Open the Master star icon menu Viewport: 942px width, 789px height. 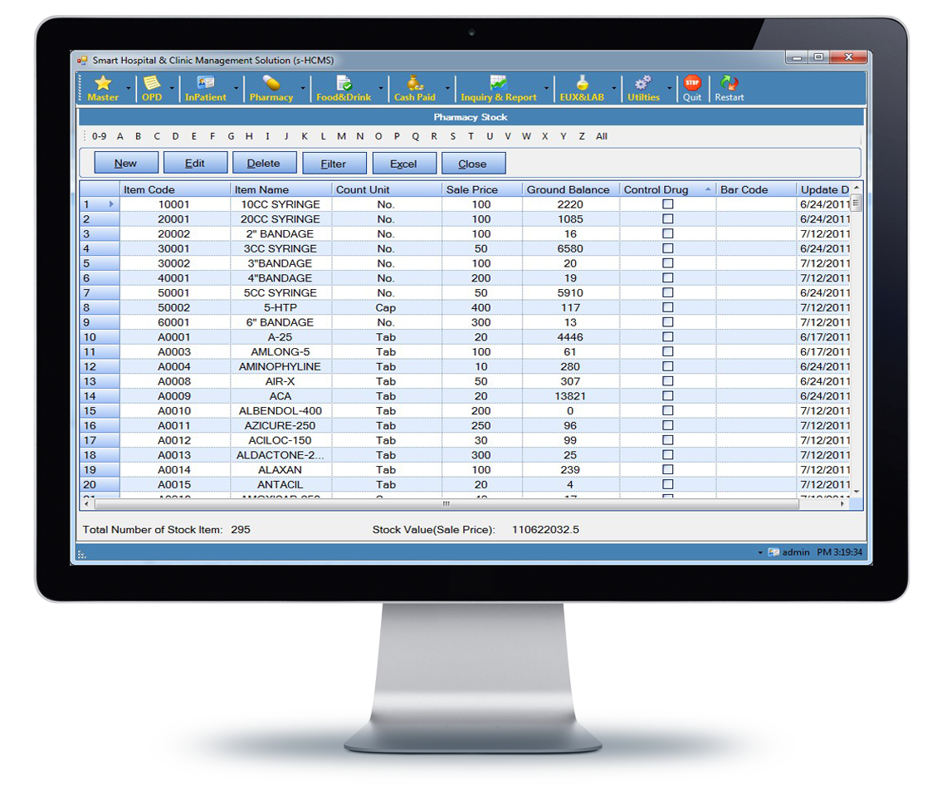103,84
